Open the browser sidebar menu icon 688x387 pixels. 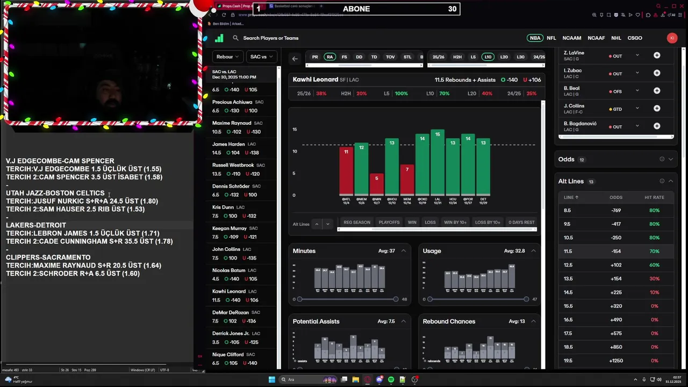point(681,15)
